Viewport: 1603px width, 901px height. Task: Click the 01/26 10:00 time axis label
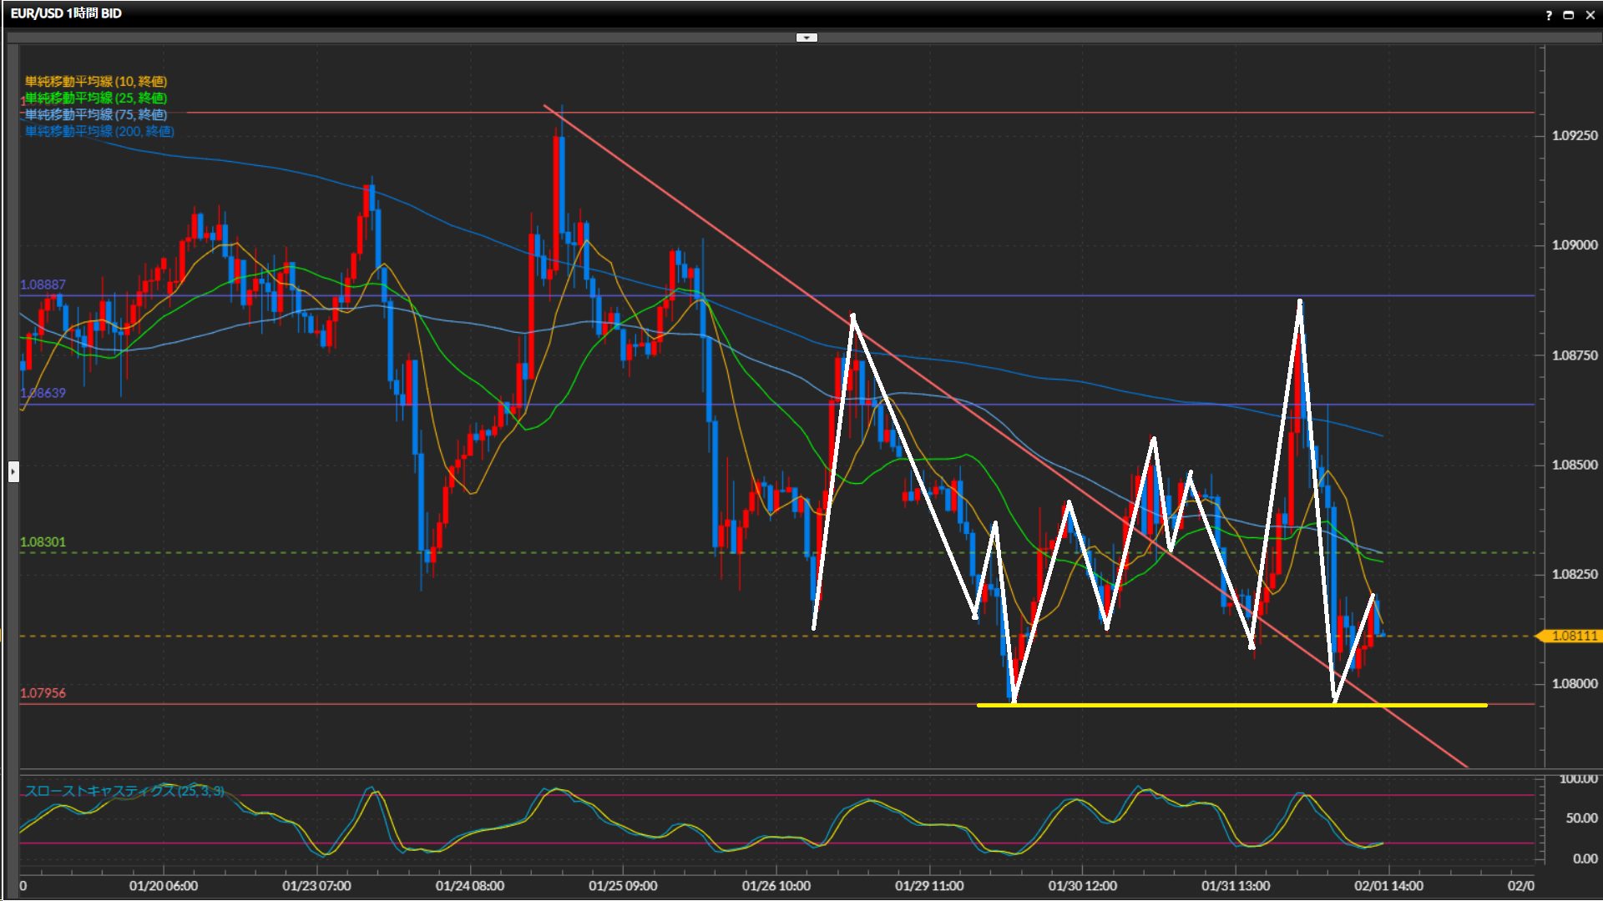tap(776, 886)
